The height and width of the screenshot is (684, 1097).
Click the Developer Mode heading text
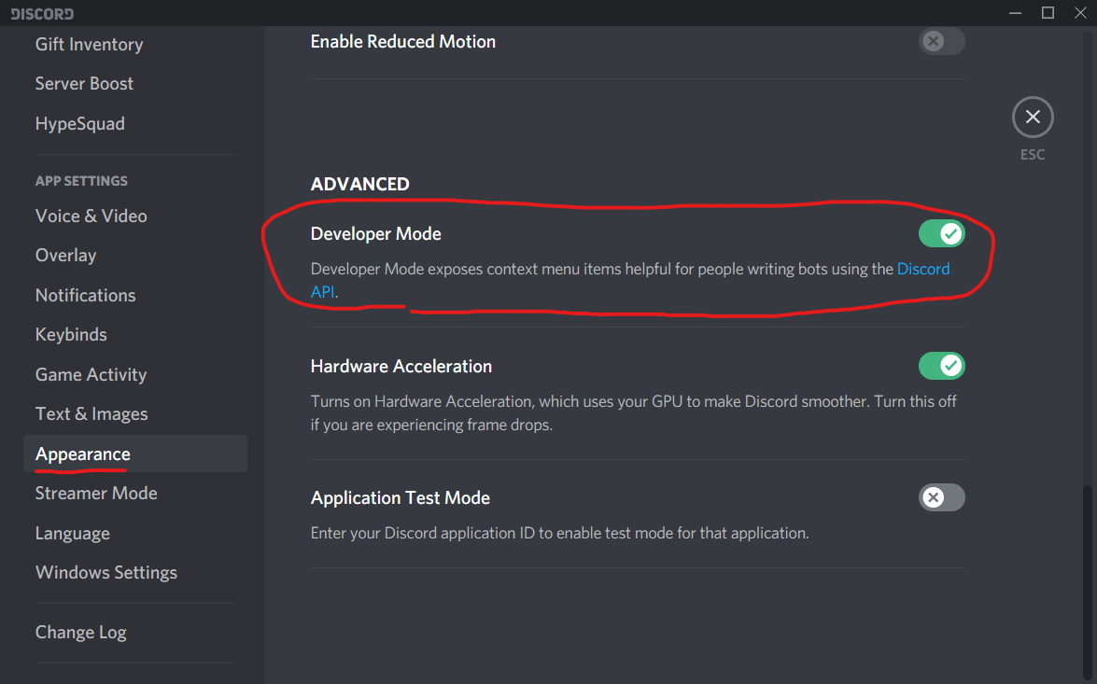[x=375, y=233]
